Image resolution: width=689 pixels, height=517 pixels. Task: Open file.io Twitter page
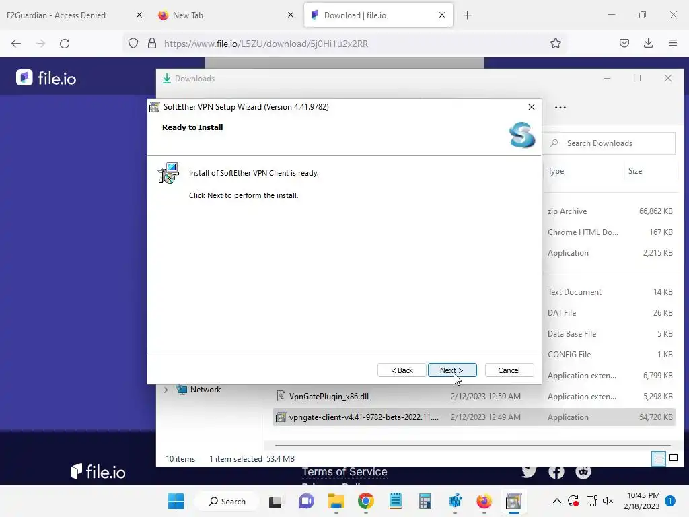[529, 471]
